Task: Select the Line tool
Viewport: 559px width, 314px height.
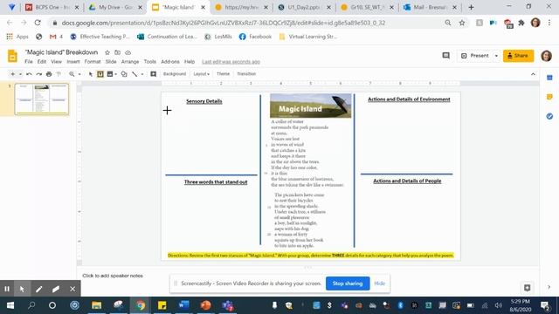Action: [x=135, y=74]
